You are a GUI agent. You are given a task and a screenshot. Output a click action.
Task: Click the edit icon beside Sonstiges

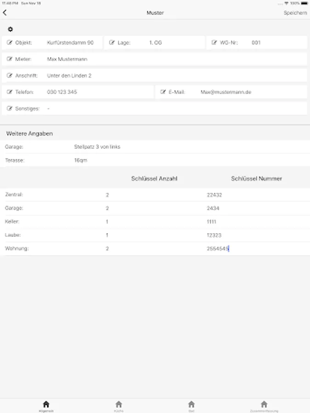coord(10,109)
